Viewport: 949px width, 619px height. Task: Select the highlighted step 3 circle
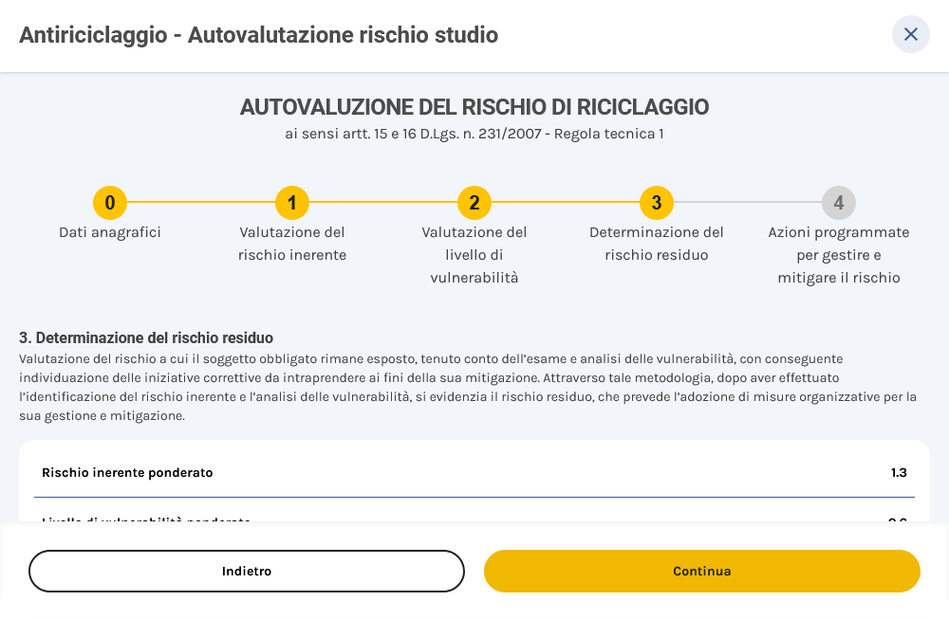pos(657,202)
